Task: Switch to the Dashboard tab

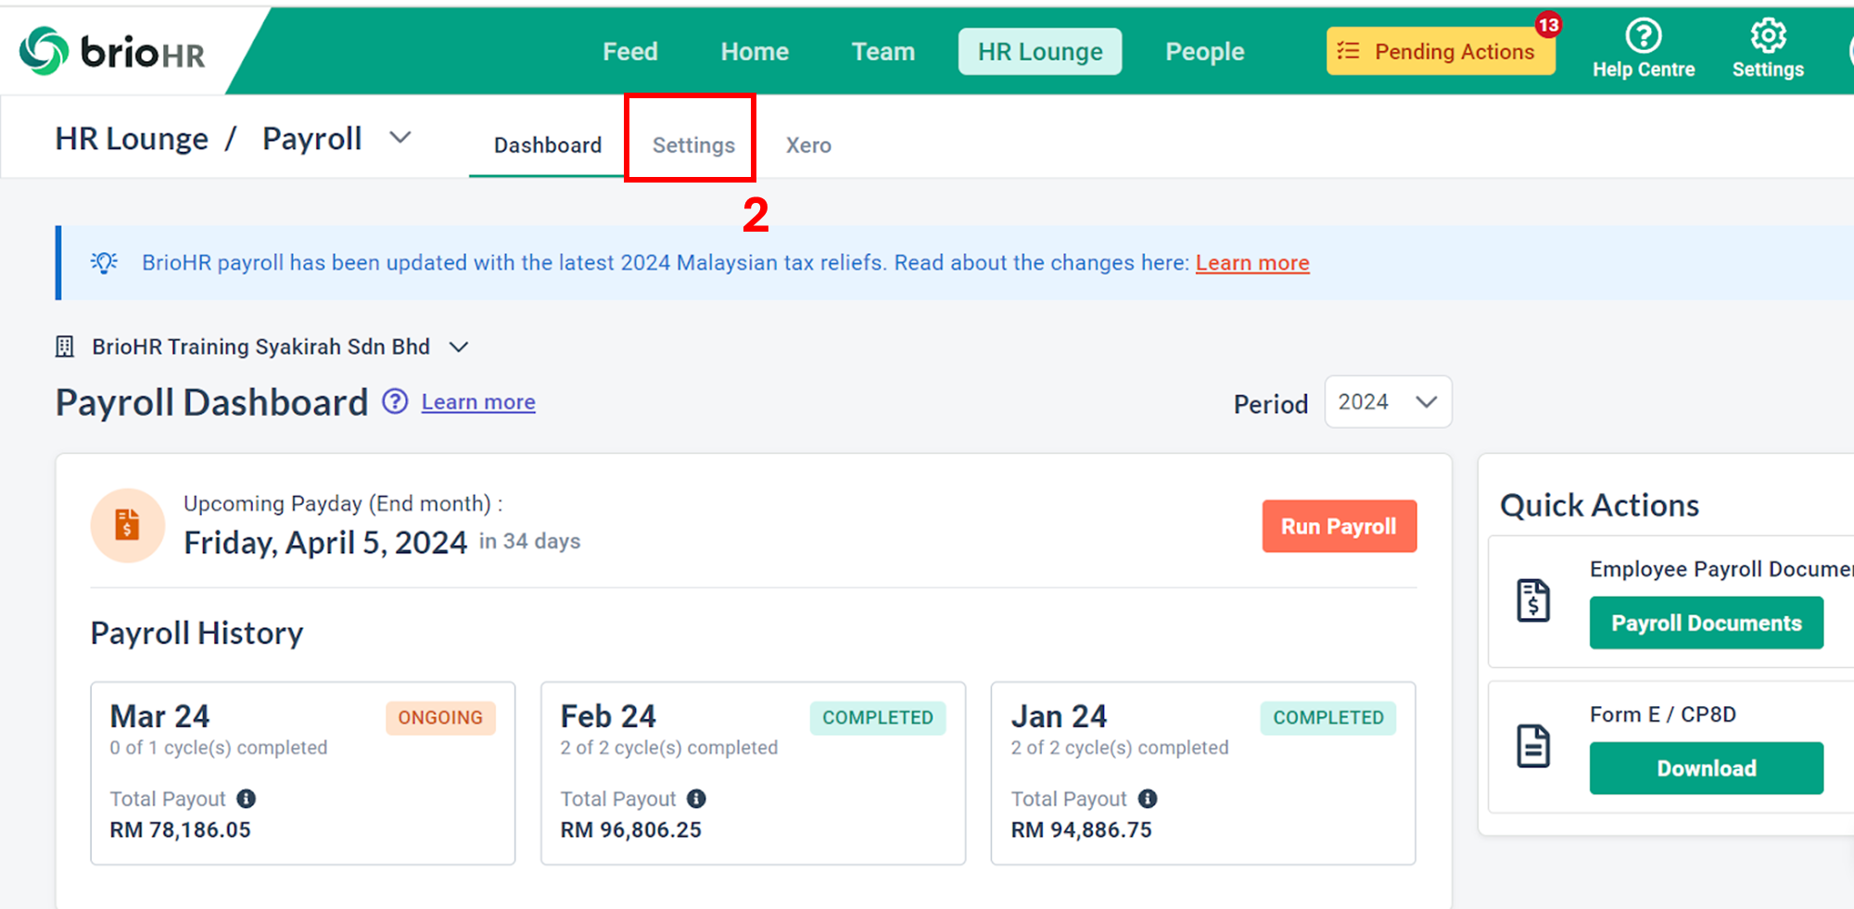Action: pyautogui.click(x=548, y=145)
